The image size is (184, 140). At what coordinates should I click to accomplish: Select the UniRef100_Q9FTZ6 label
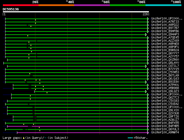[165, 117]
